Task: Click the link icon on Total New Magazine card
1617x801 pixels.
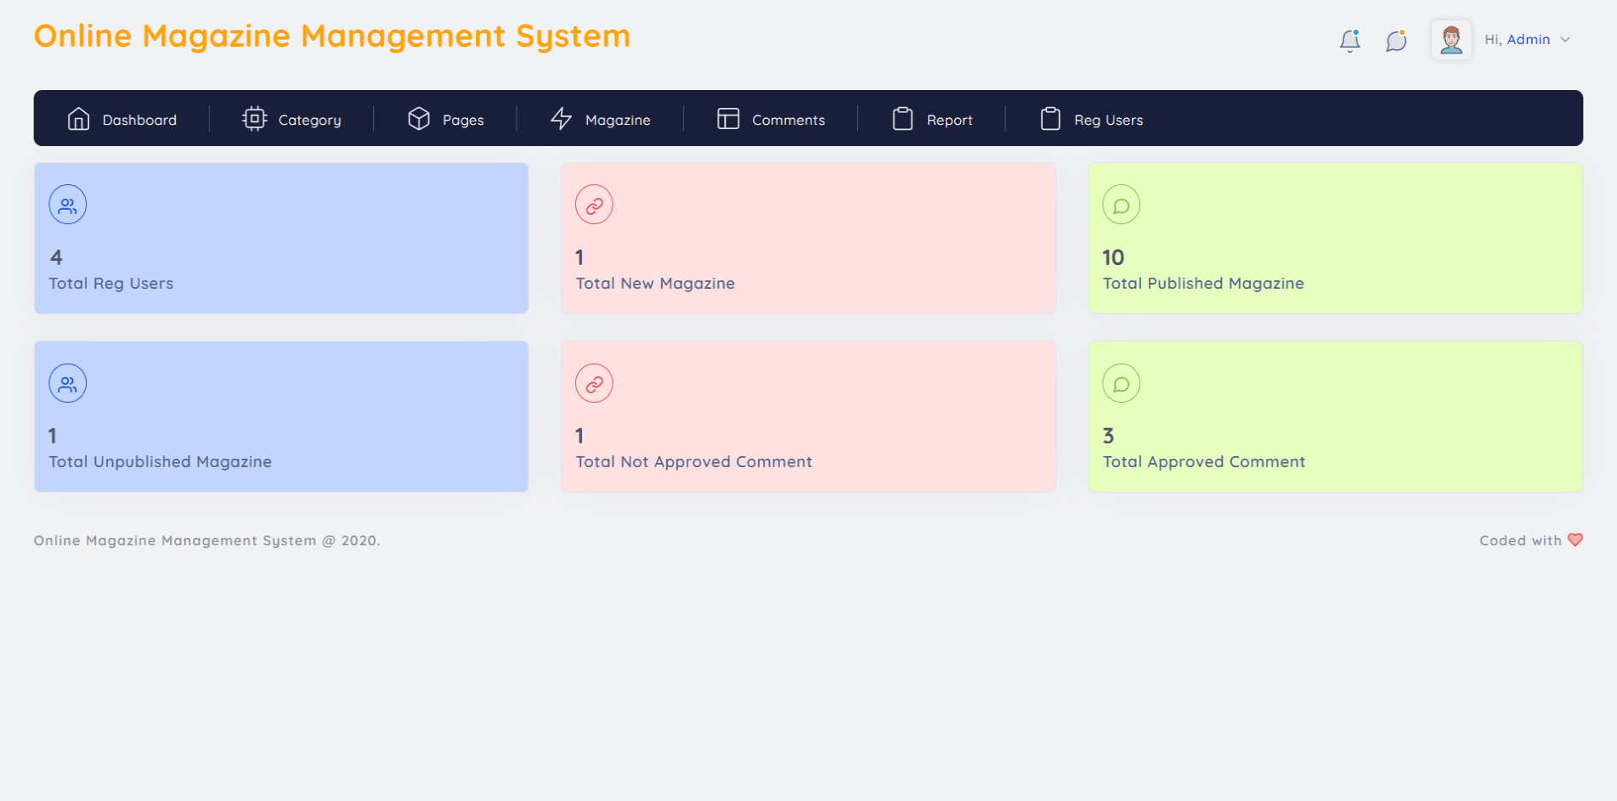Action: click(594, 204)
